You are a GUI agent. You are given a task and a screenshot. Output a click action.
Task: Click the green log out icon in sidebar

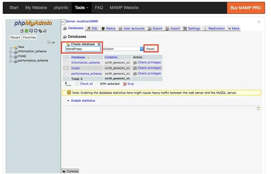click(x=26, y=31)
